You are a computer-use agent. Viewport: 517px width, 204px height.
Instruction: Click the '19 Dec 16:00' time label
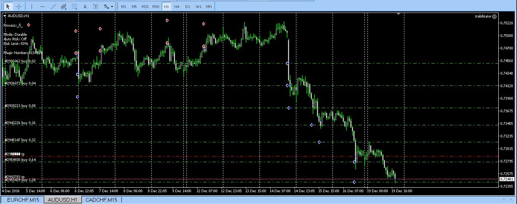pyautogui.click(x=402, y=191)
